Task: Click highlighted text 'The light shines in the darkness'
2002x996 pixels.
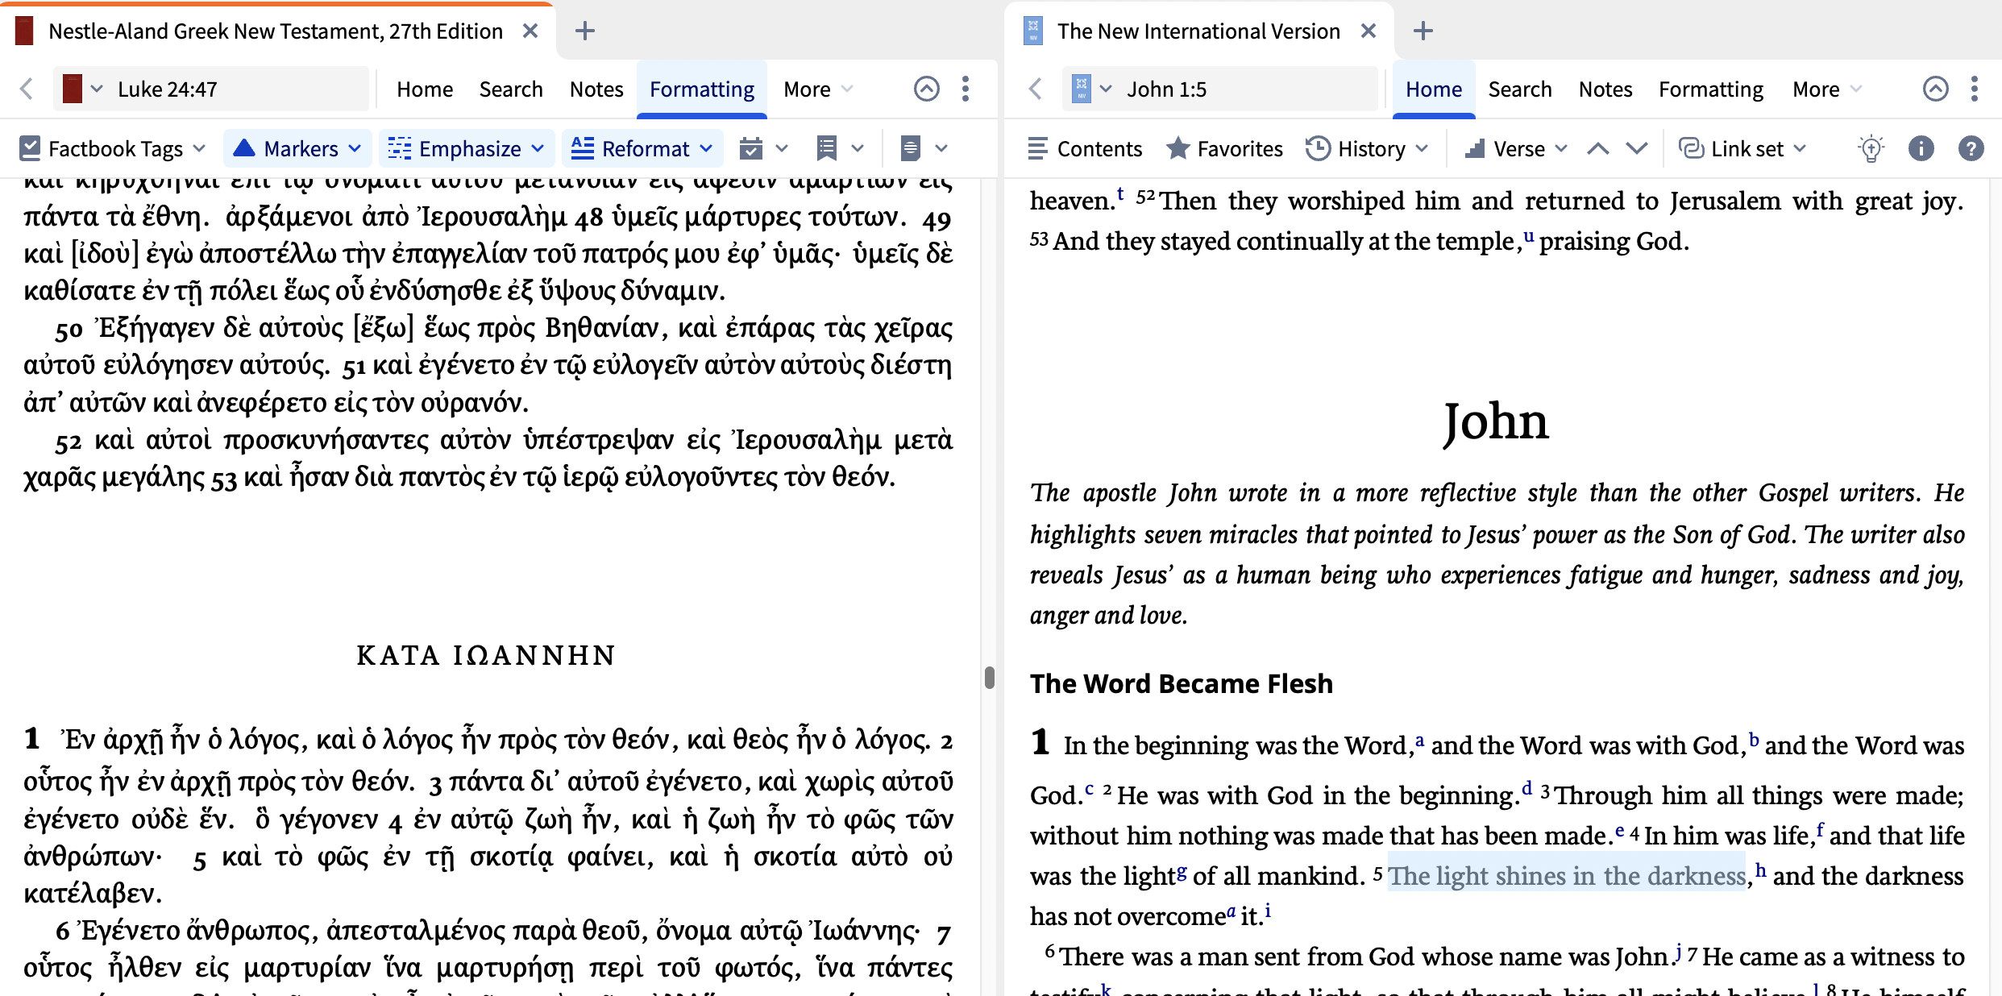Action: (1567, 876)
